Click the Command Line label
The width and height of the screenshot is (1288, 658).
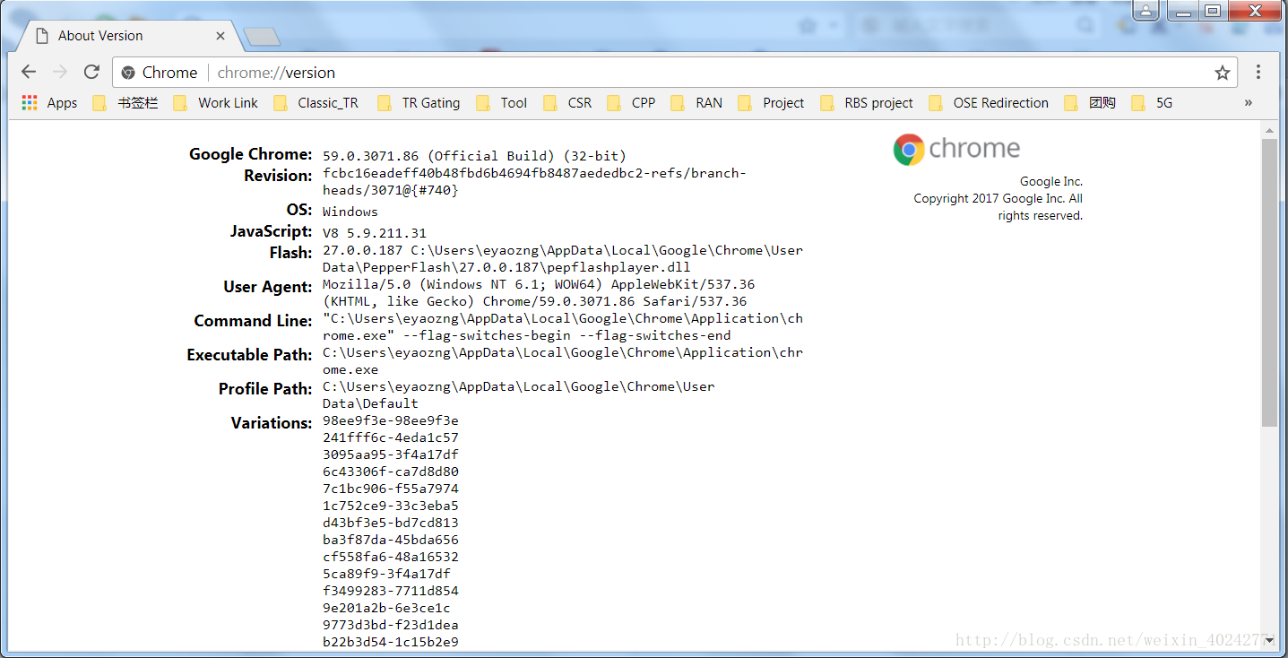(x=254, y=321)
